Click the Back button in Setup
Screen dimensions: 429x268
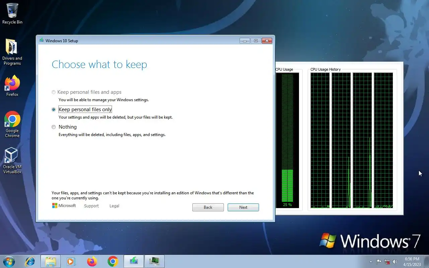(208, 207)
